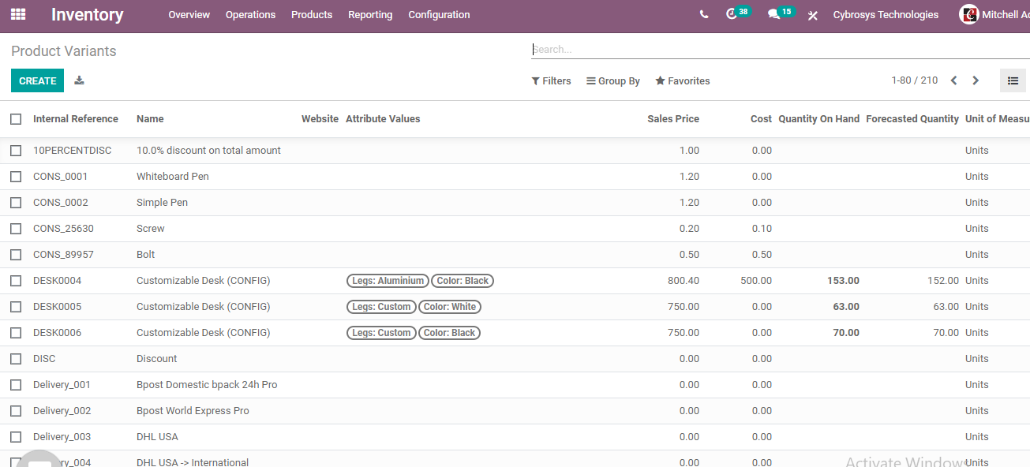The image size is (1030, 467).
Task: Open the Operations menu
Action: click(250, 15)
